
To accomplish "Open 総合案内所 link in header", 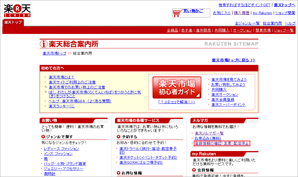I will 272,23.
